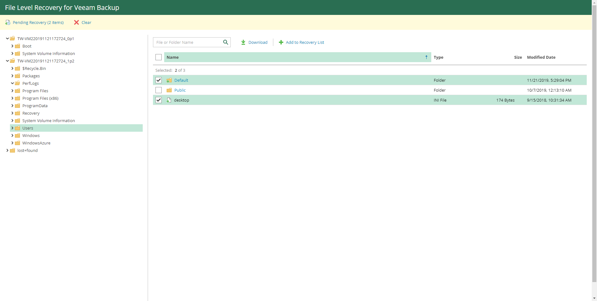
Task: Collapse the TW-VM220191121172724_1p2 volume
Action: 7,61
